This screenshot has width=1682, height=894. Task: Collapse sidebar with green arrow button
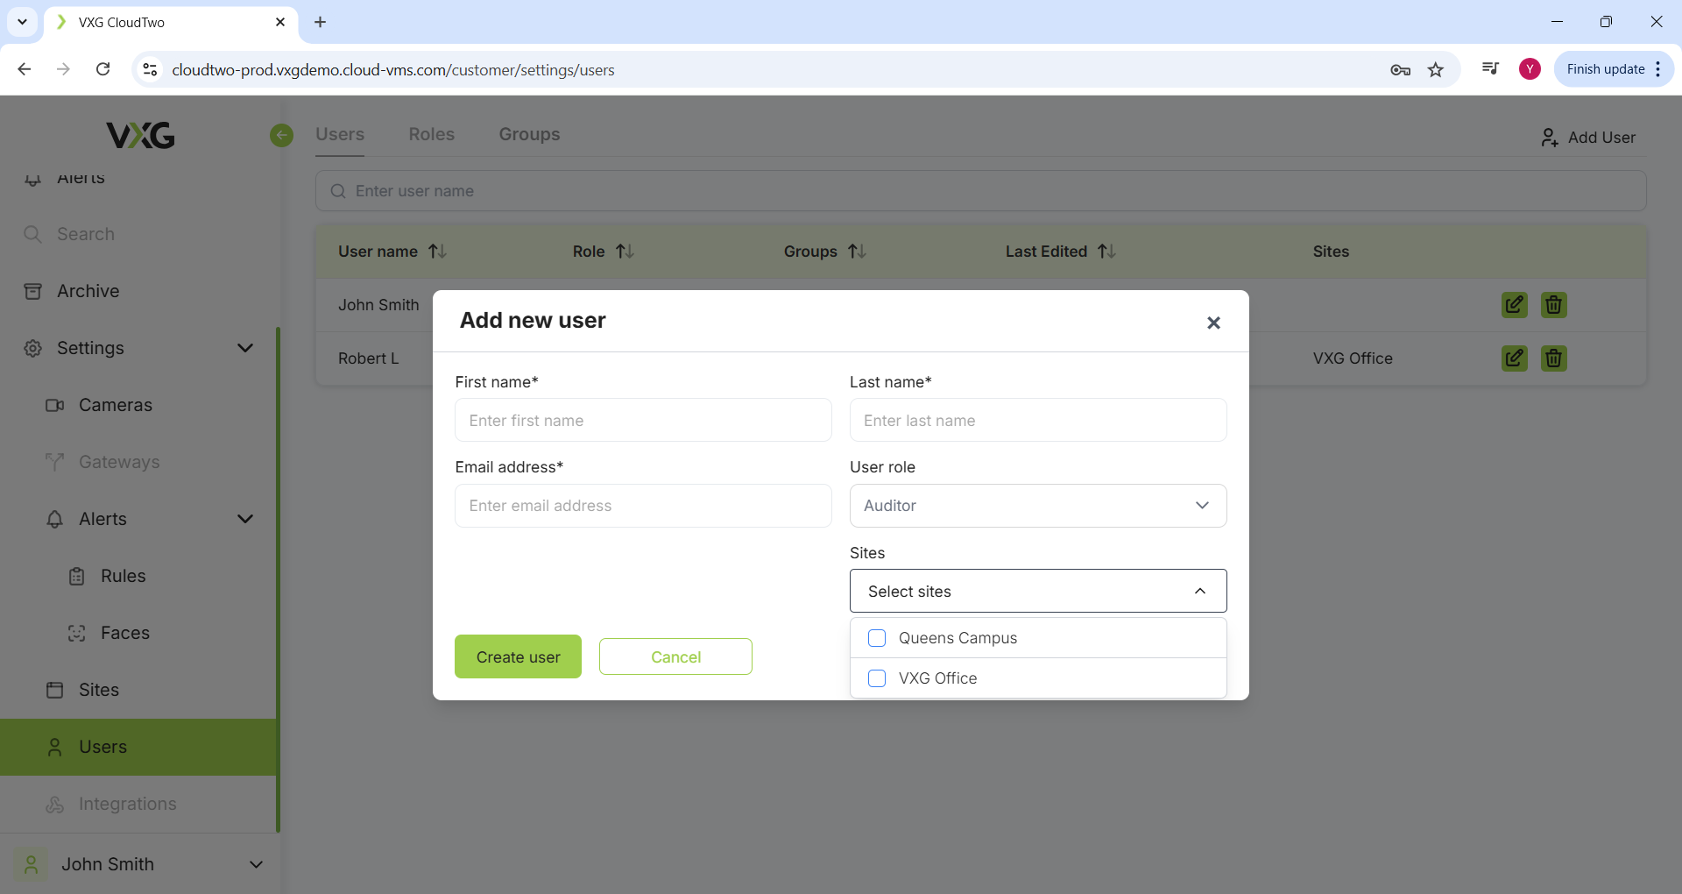coord(281,135)
